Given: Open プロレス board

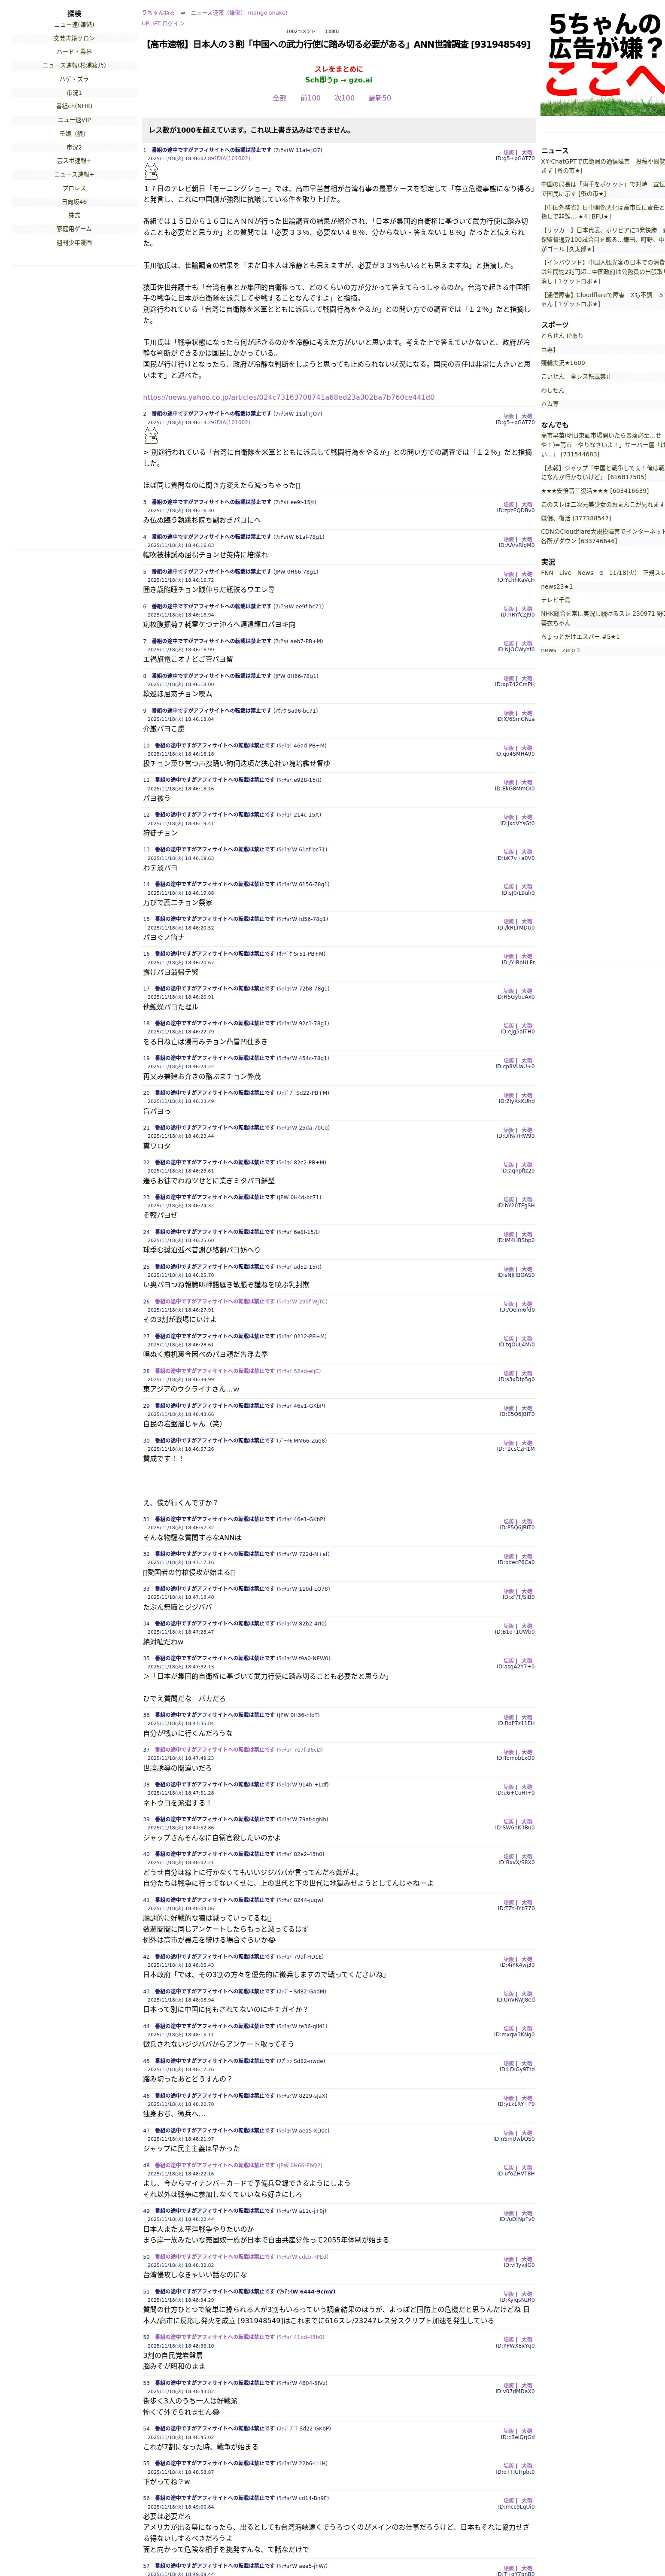Looking at the screenshot, I should 74,188.
